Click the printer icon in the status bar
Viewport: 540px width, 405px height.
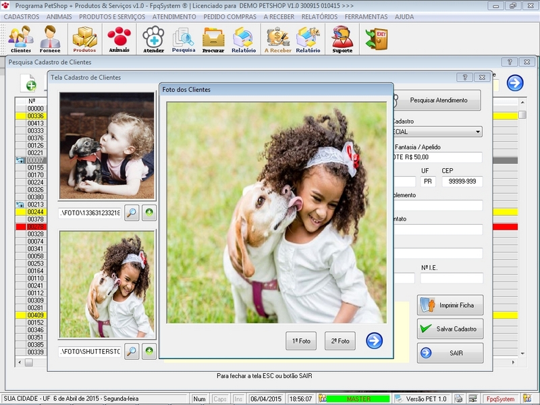(458, 399)
